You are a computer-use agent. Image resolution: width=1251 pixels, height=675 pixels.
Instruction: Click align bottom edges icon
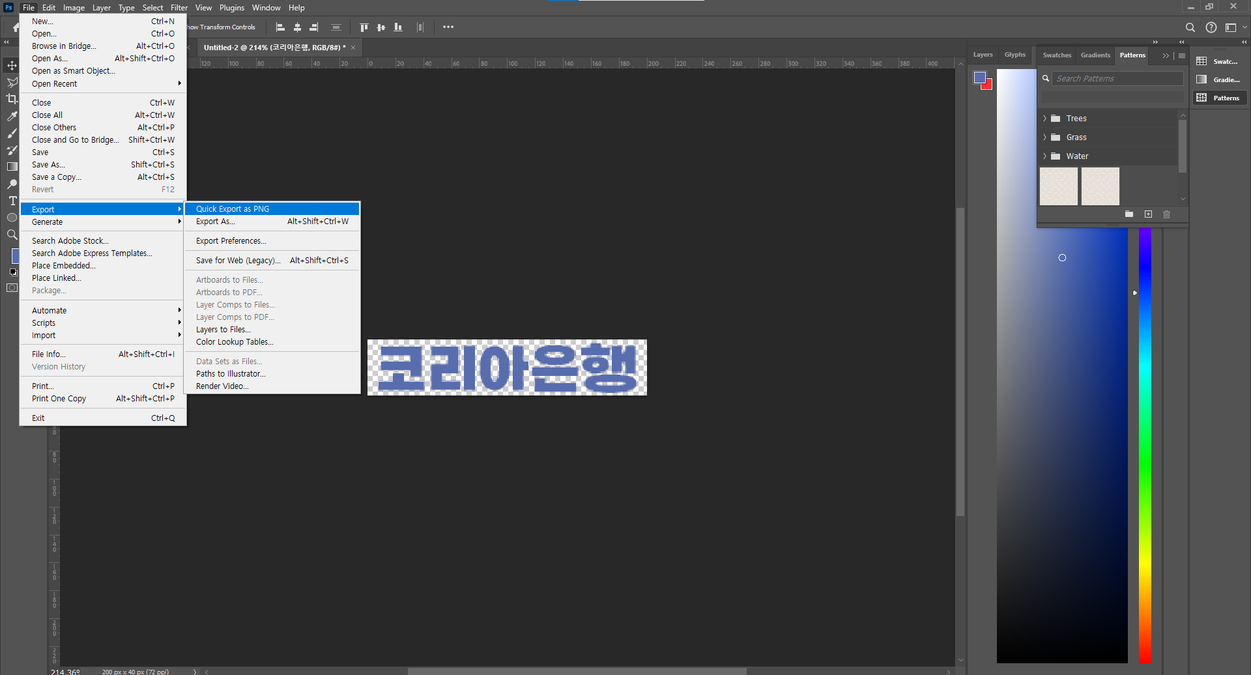[x=397, y=27]
